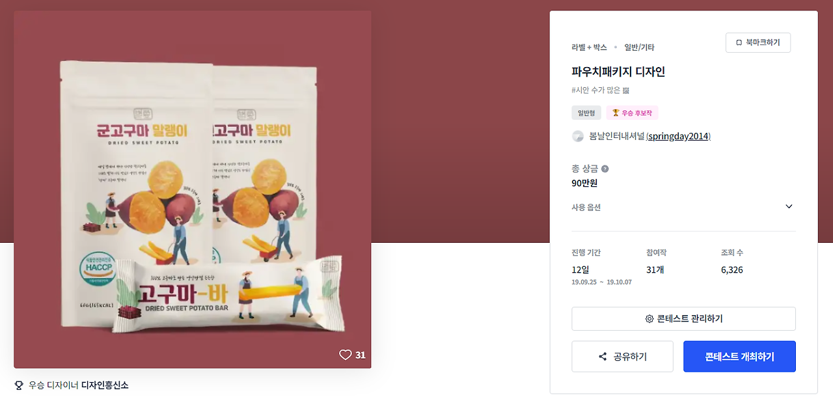Start a contest via 콘테스트 개최하기
833x401 pixels.
(x=739, y=357)
